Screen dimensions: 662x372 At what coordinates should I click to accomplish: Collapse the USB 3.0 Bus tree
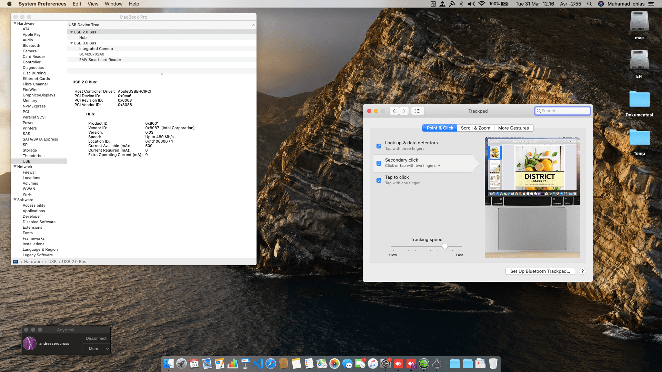[x=71, y=43]
